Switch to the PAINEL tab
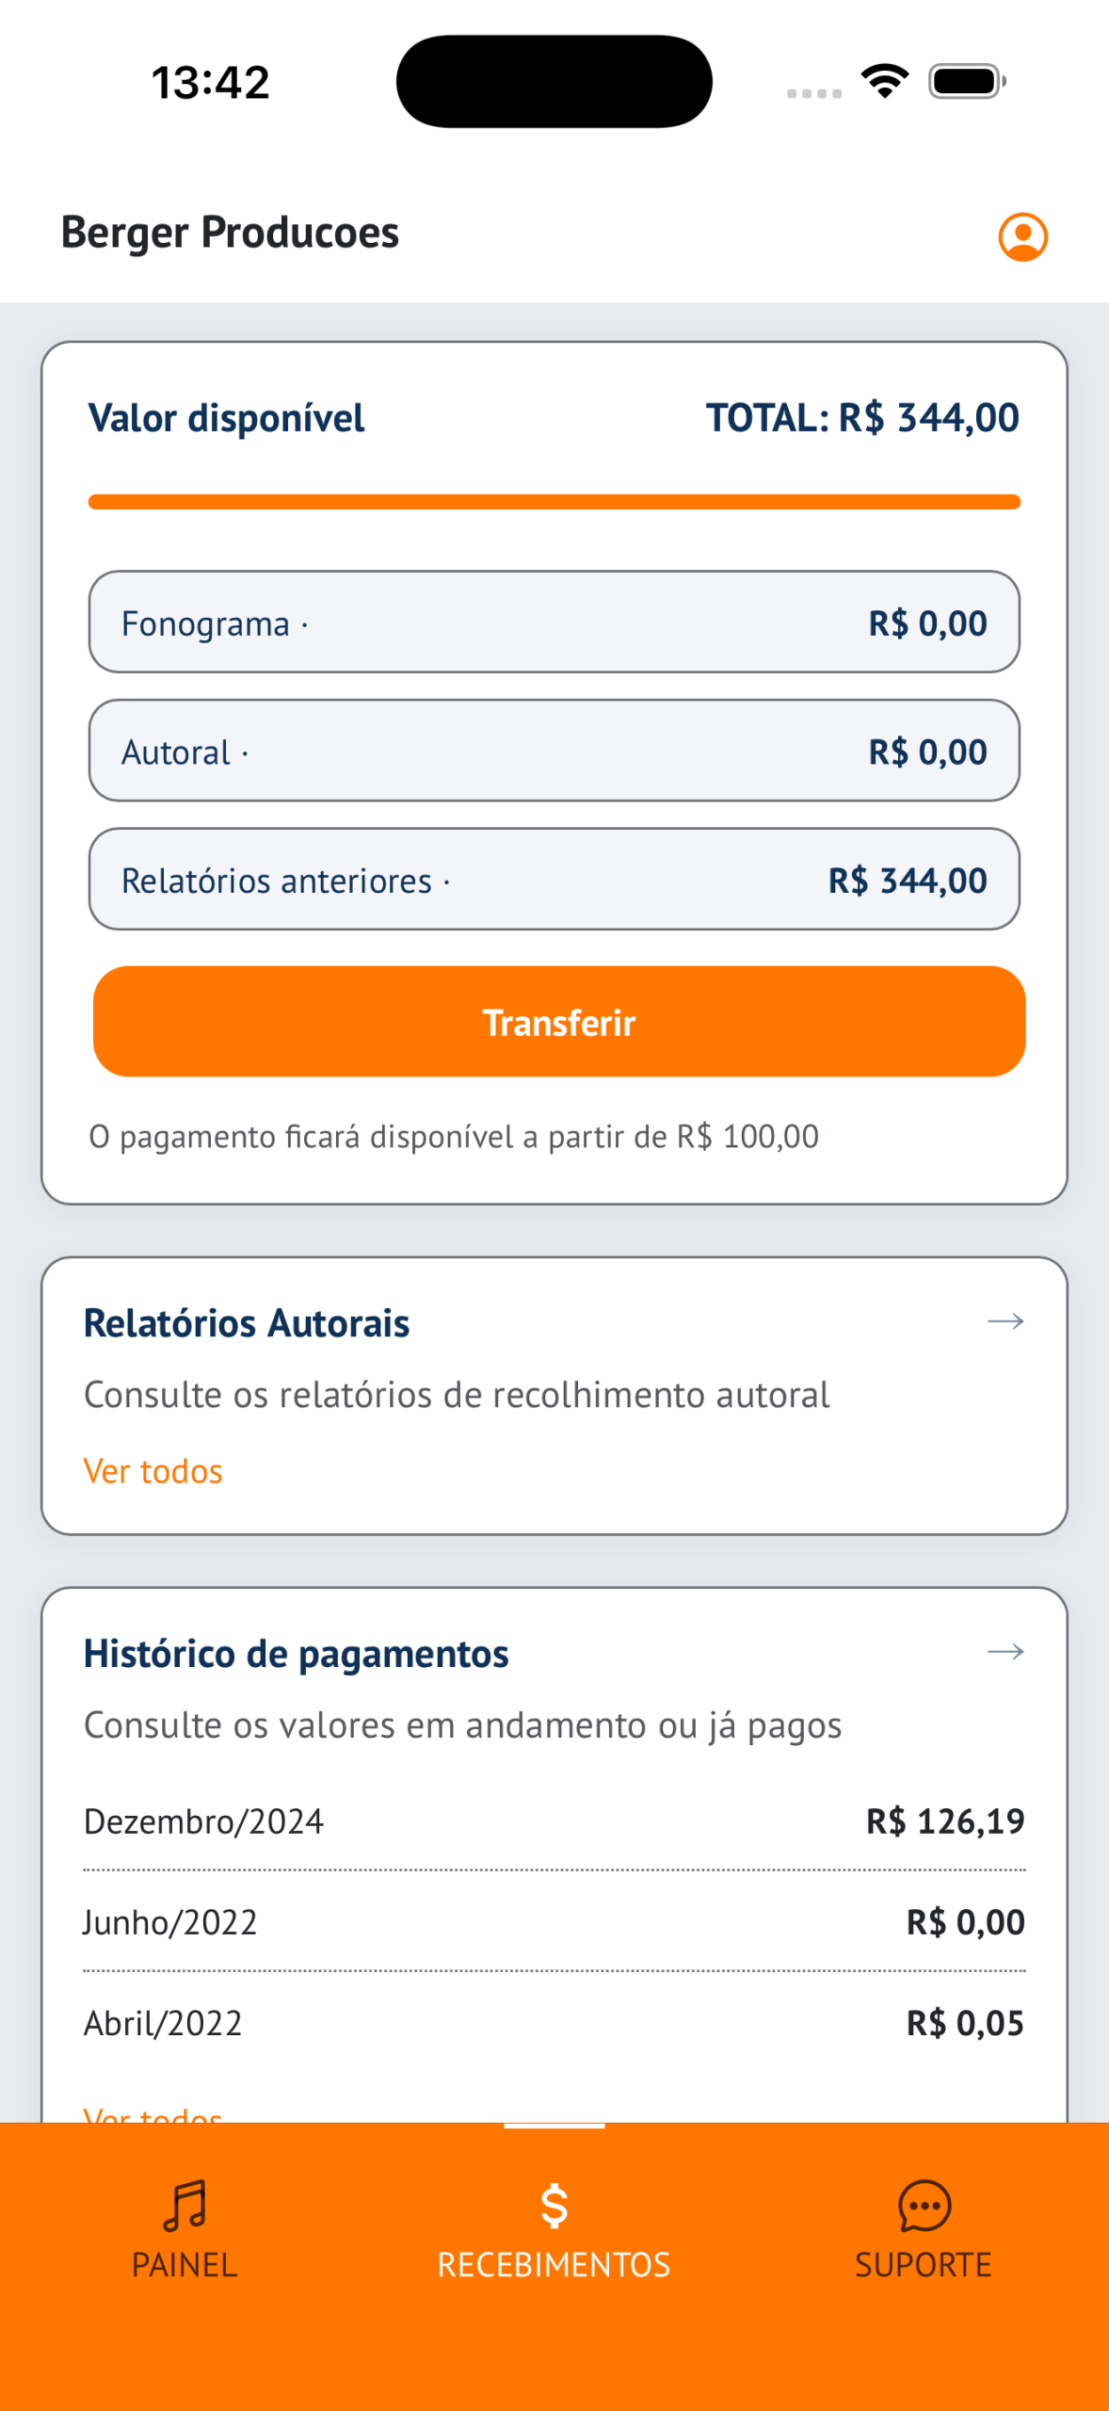The height and width of the screenshot is (2411, 1109). (185, 2264)
